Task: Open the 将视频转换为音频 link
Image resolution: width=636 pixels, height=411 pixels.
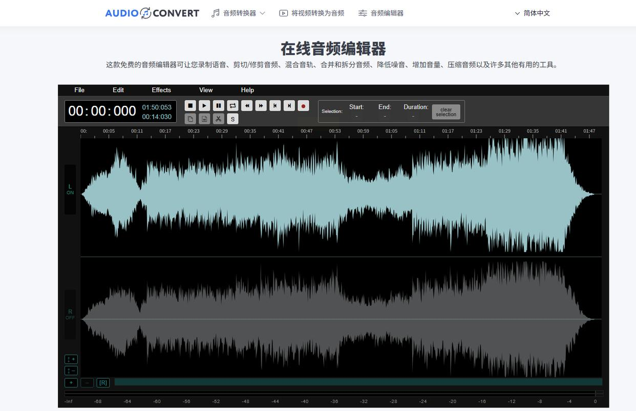Action: pyautogui.click(x=312, y=13)
